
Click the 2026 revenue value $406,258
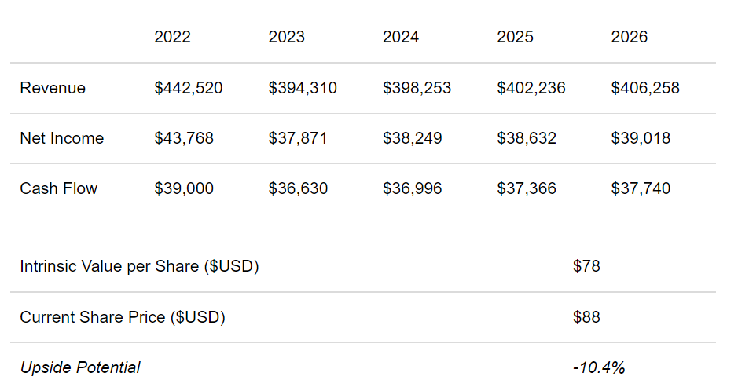645,88
